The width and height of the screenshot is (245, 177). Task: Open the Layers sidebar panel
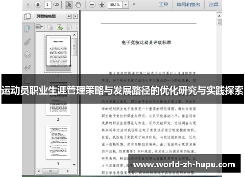click(x=27, y=55)
